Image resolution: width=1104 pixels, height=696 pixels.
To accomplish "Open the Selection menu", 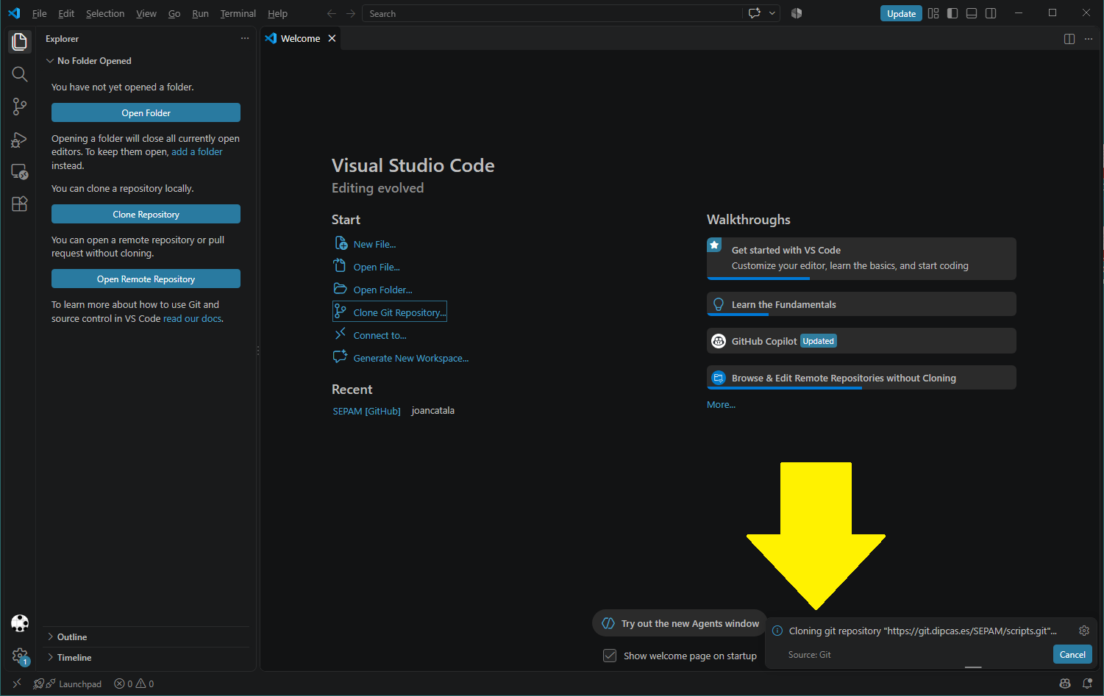I will tap(105, 13).
